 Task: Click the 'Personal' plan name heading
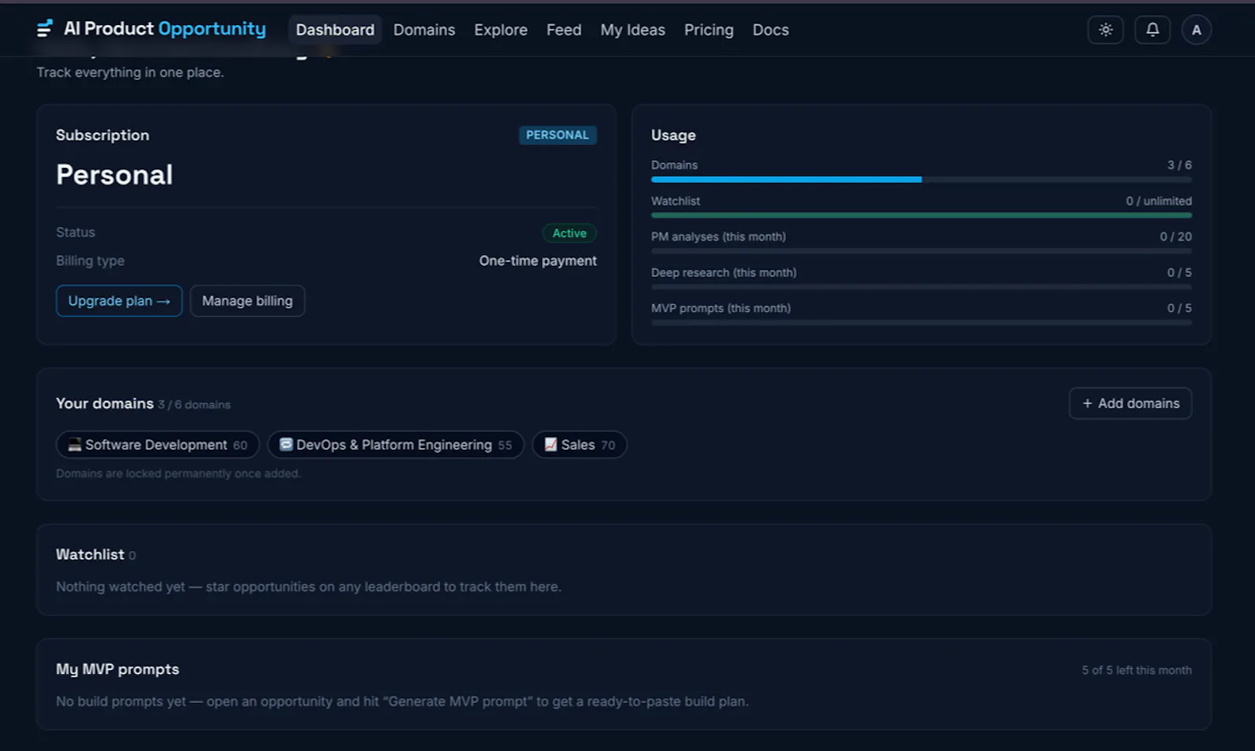pos(115,174)
